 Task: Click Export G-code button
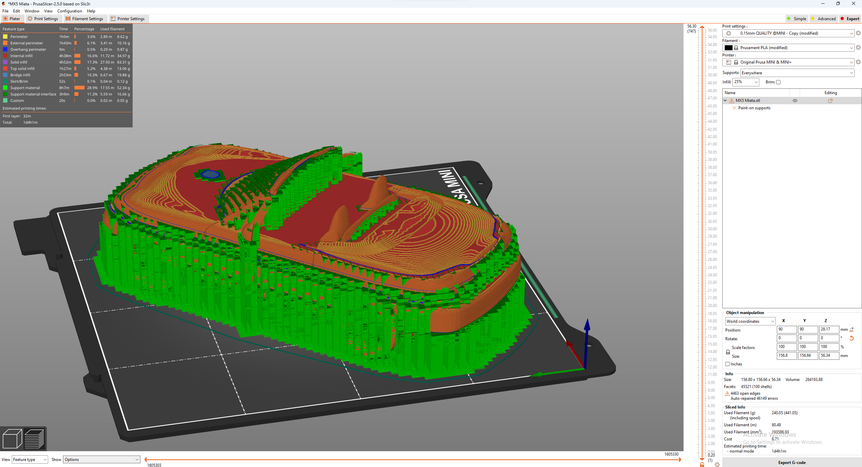point(792,463)
